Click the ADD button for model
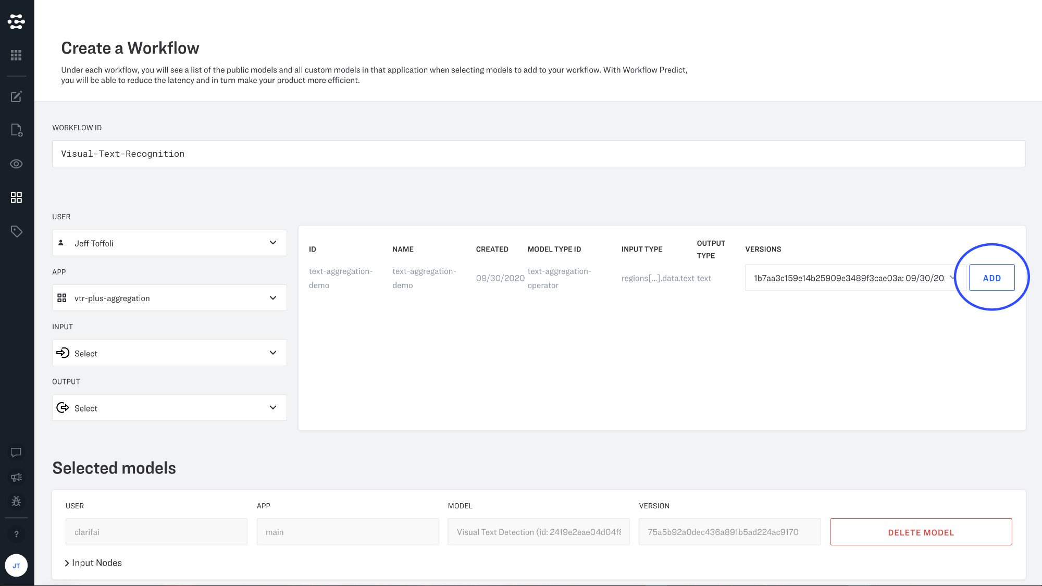The image size is (1042, 586). click(x=991, y=278)
